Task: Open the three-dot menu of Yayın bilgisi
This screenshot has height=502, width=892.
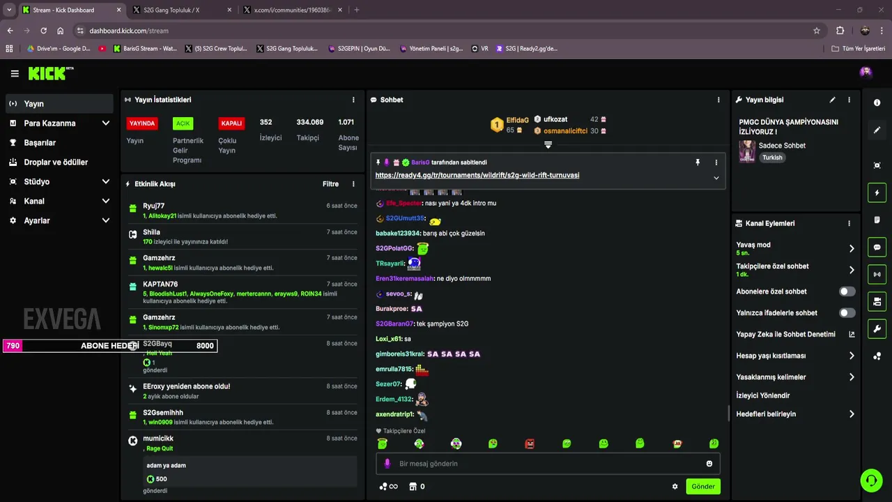Action: coord(849,100)
